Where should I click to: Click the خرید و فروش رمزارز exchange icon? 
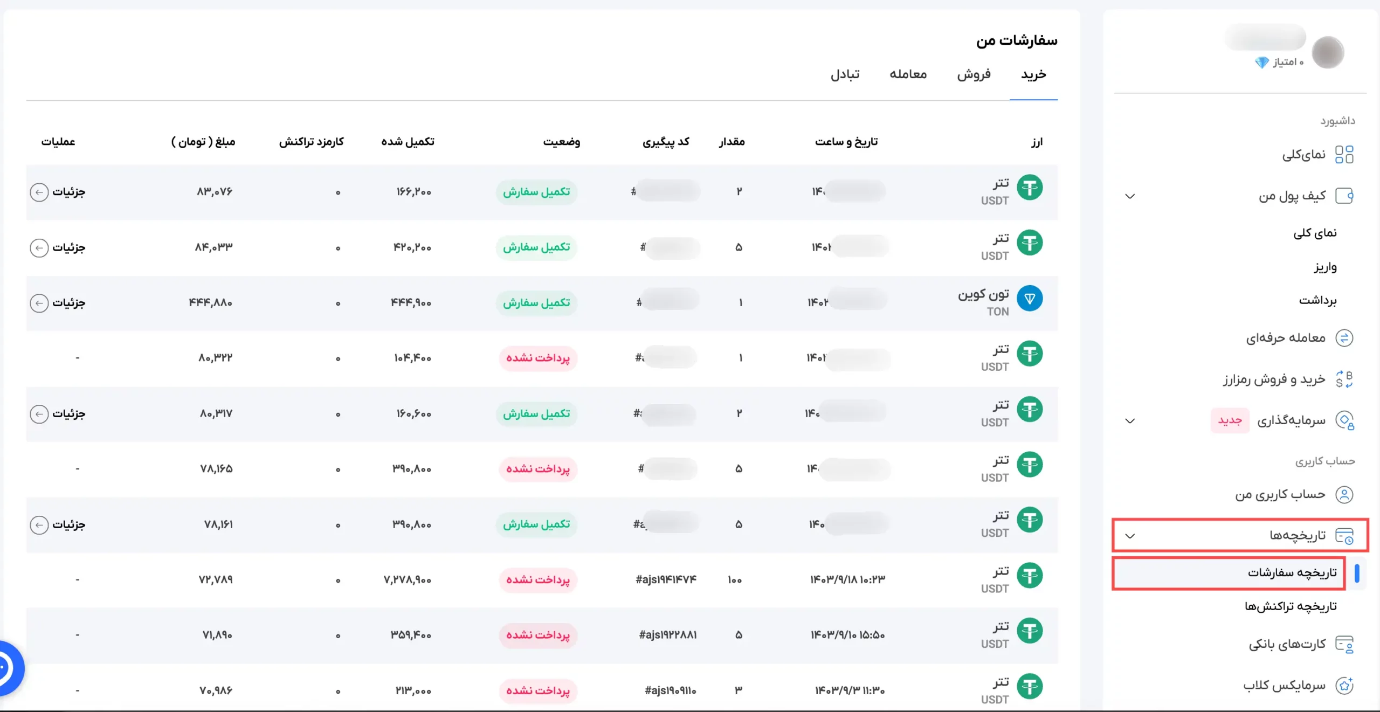1344,379
